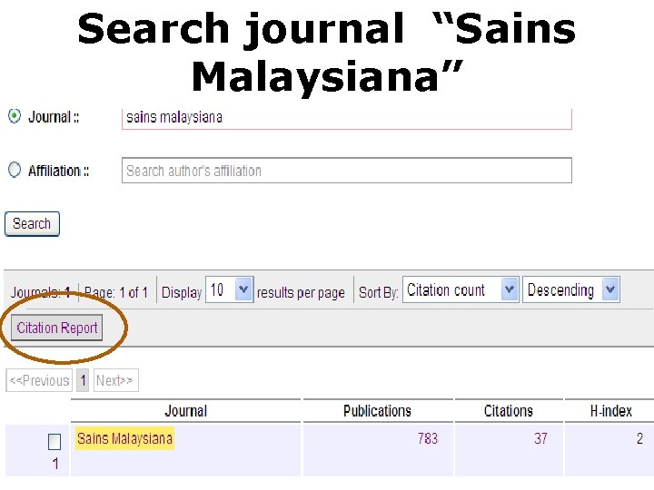Tick the checkbox for Sains Malaysiana row
The height and width of the screenshot is (490, 654).
pos(54,442)
